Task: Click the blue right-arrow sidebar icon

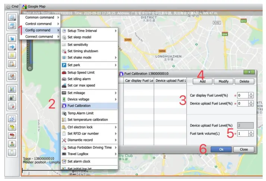Action: [x=12, y=47]
